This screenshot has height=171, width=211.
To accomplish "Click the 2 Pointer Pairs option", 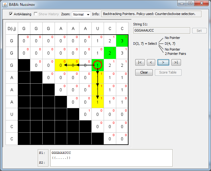I will (x=175, y=54).
